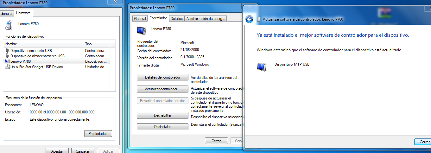Image resolution: width=431 pixels, height=153 pixels.
Task: Select the Hardware tab
Action: (23, 13)
